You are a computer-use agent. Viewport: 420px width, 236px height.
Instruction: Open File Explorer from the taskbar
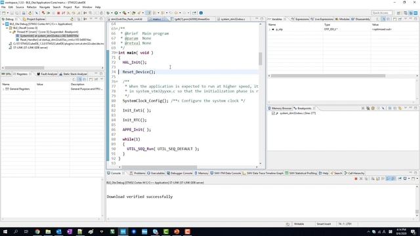pos(48,231)
